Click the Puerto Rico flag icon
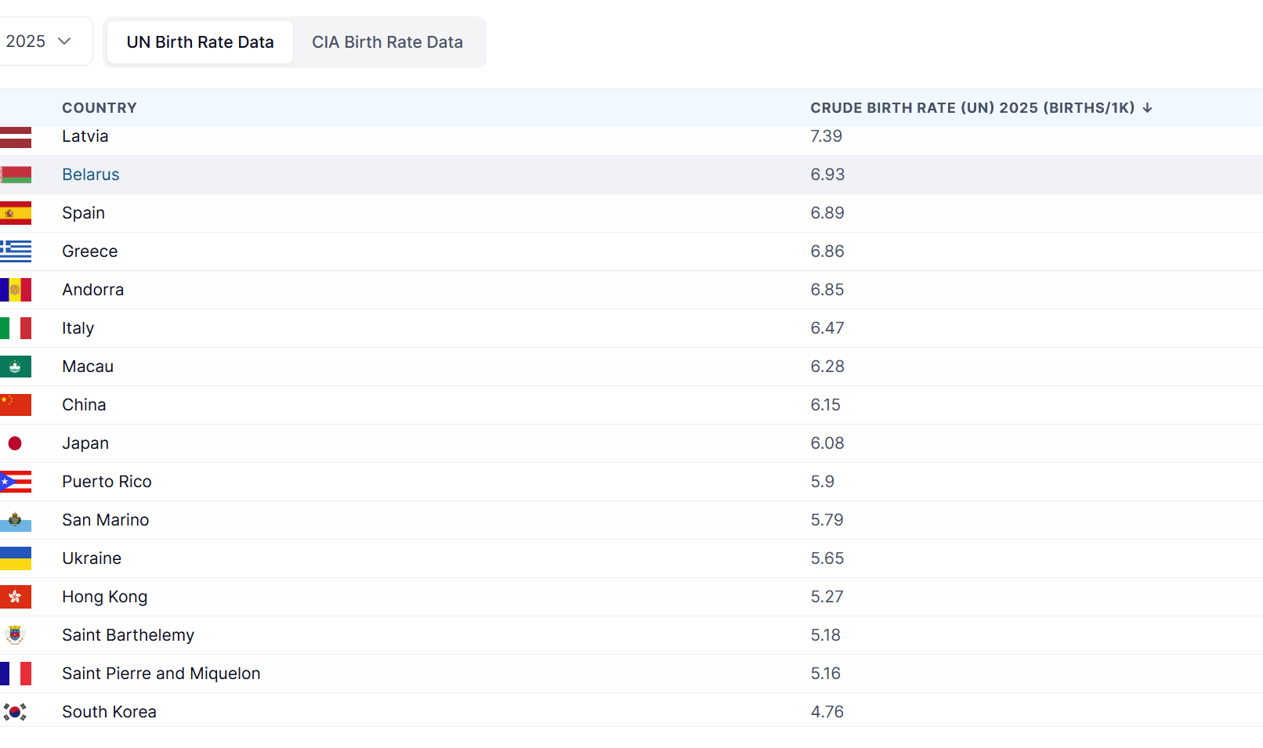1263x748 pixels. [x=16, y=482]
